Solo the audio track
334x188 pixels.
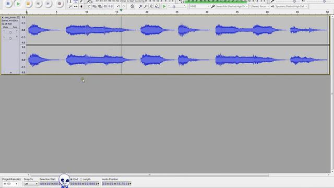[x=15, y=27]
